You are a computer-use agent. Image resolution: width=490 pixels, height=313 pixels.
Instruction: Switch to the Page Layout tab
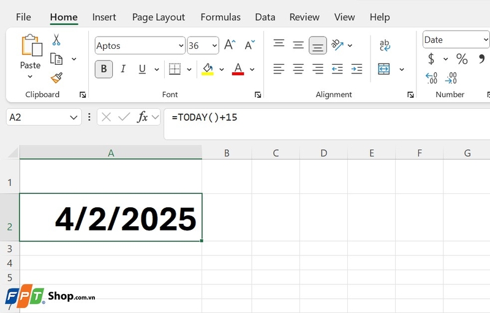pos(159,17)
